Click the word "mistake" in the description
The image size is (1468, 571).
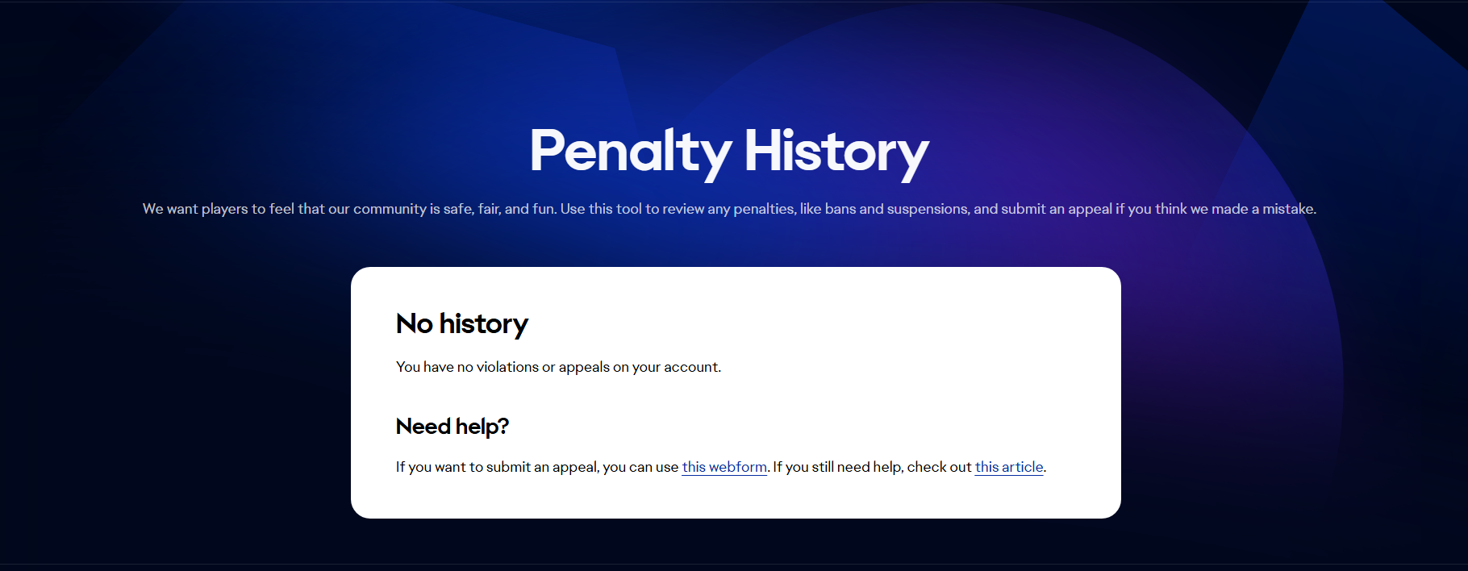[1287, 209]
